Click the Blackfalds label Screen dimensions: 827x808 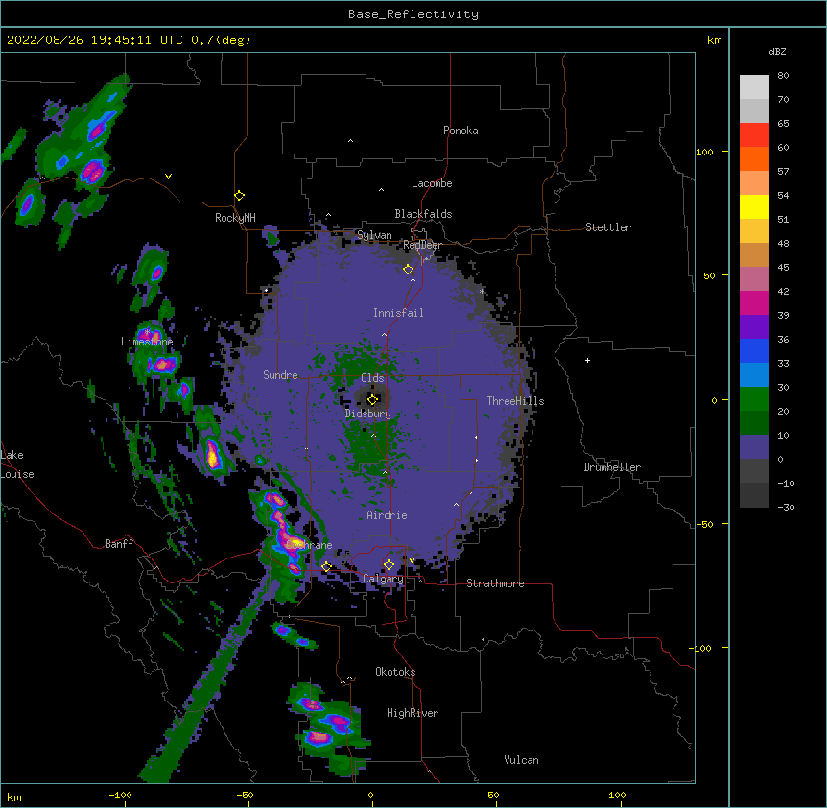423,214
